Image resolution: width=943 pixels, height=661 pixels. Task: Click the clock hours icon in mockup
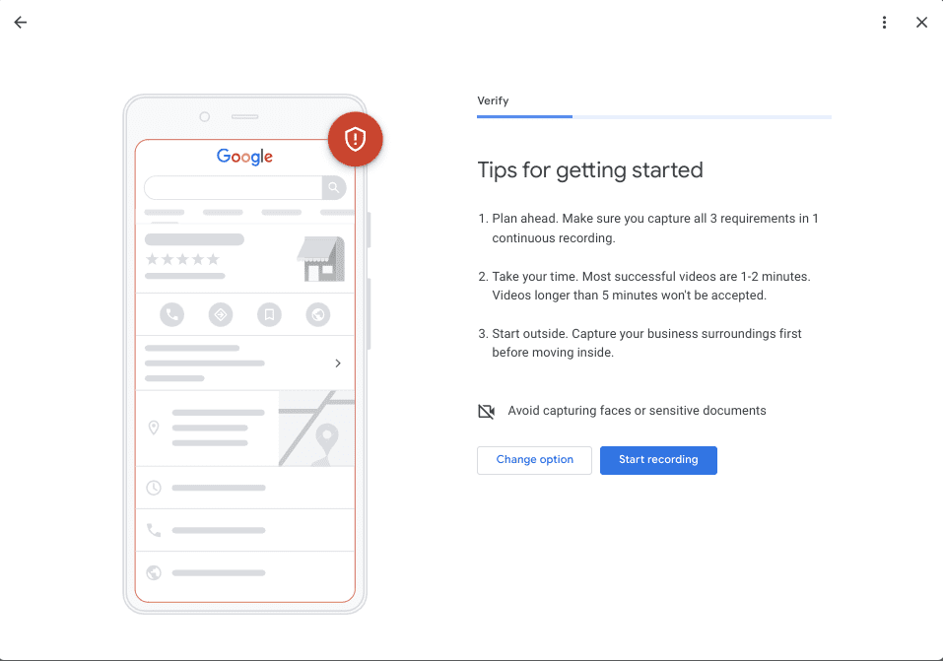[x=154, y=488]
